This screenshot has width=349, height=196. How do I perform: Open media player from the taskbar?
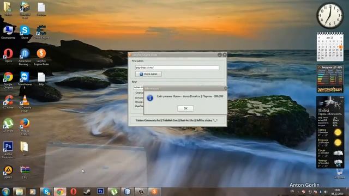click(33, 192)
